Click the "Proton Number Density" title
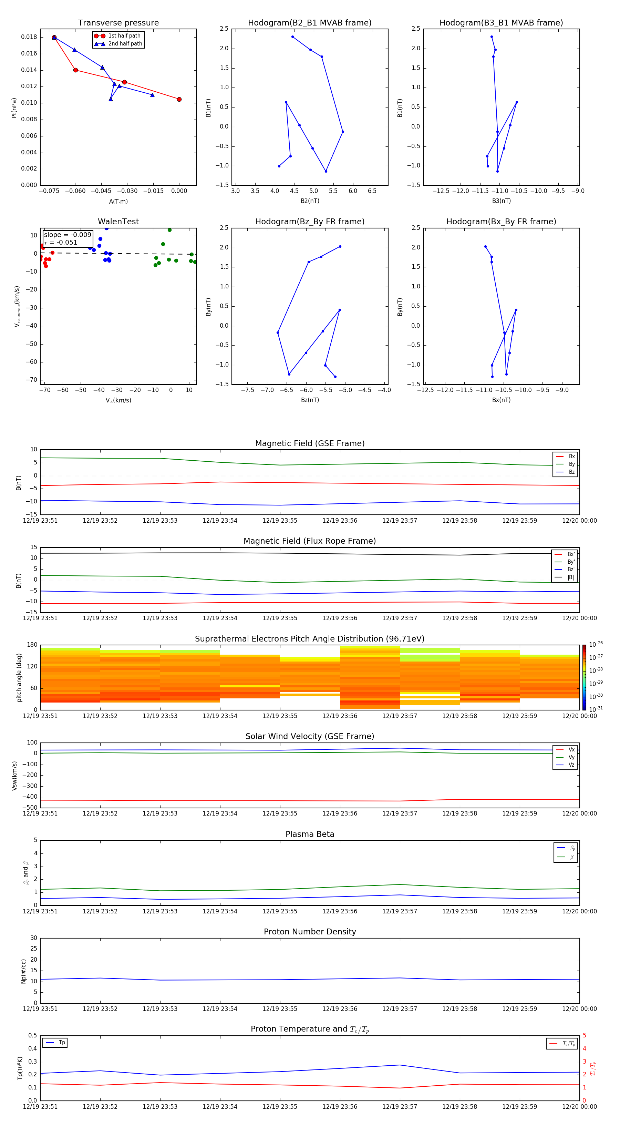Viewport: 620px width, 1137px height. [310, 932]
